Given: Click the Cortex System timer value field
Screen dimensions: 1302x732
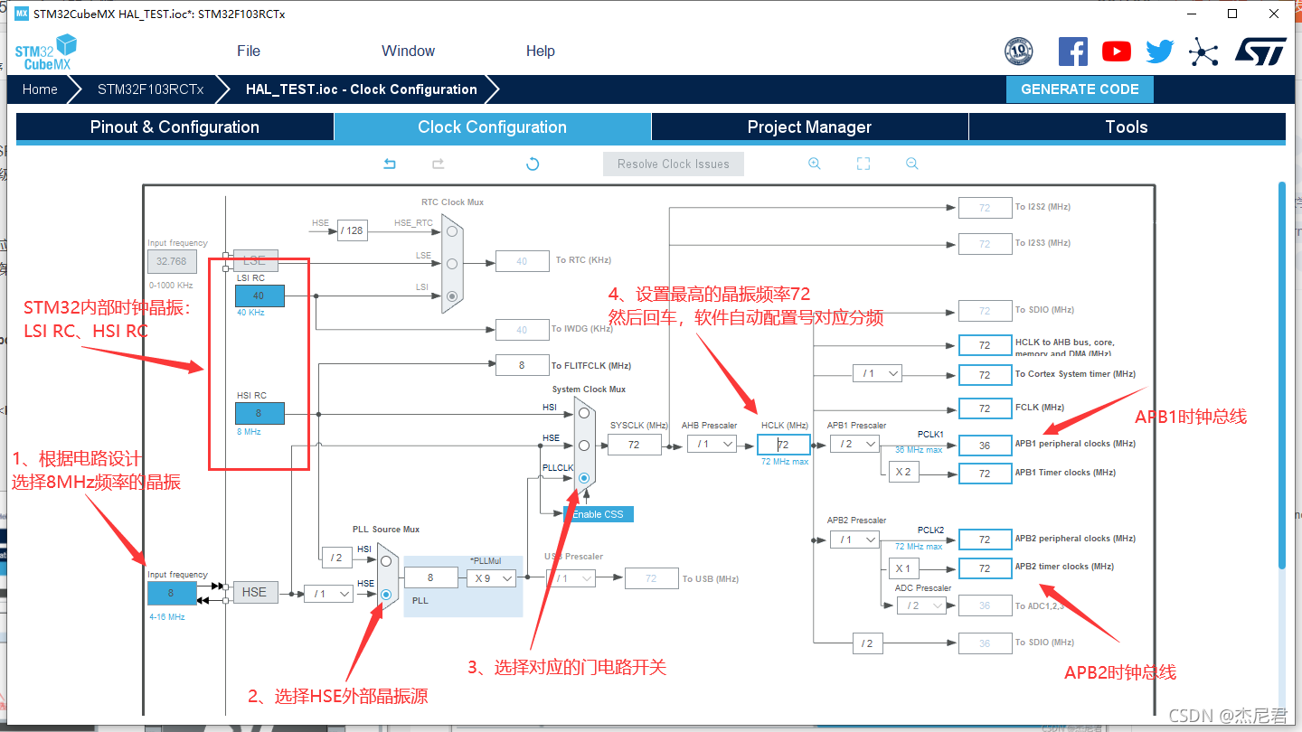Looking at the screenshot, I should coord(985,374).
